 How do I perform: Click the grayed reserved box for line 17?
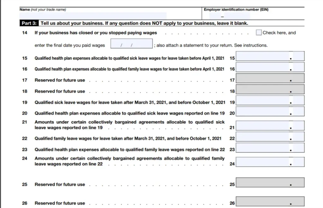coord(270,78)
